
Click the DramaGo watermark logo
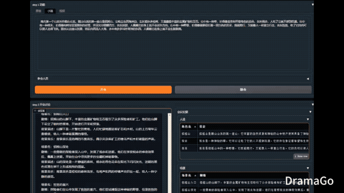pyautogui.click(x=309, y=181)
